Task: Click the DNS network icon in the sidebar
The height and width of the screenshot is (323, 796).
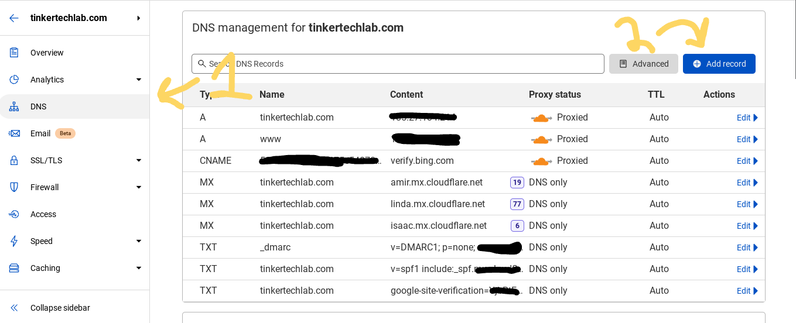Action: [14, 106]
